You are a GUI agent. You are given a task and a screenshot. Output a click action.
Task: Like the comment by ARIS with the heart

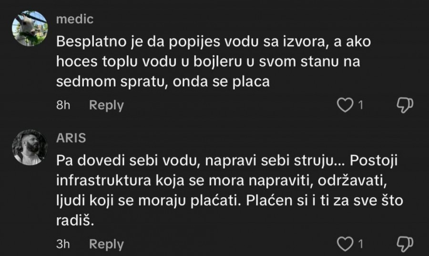tap(344, 244)
